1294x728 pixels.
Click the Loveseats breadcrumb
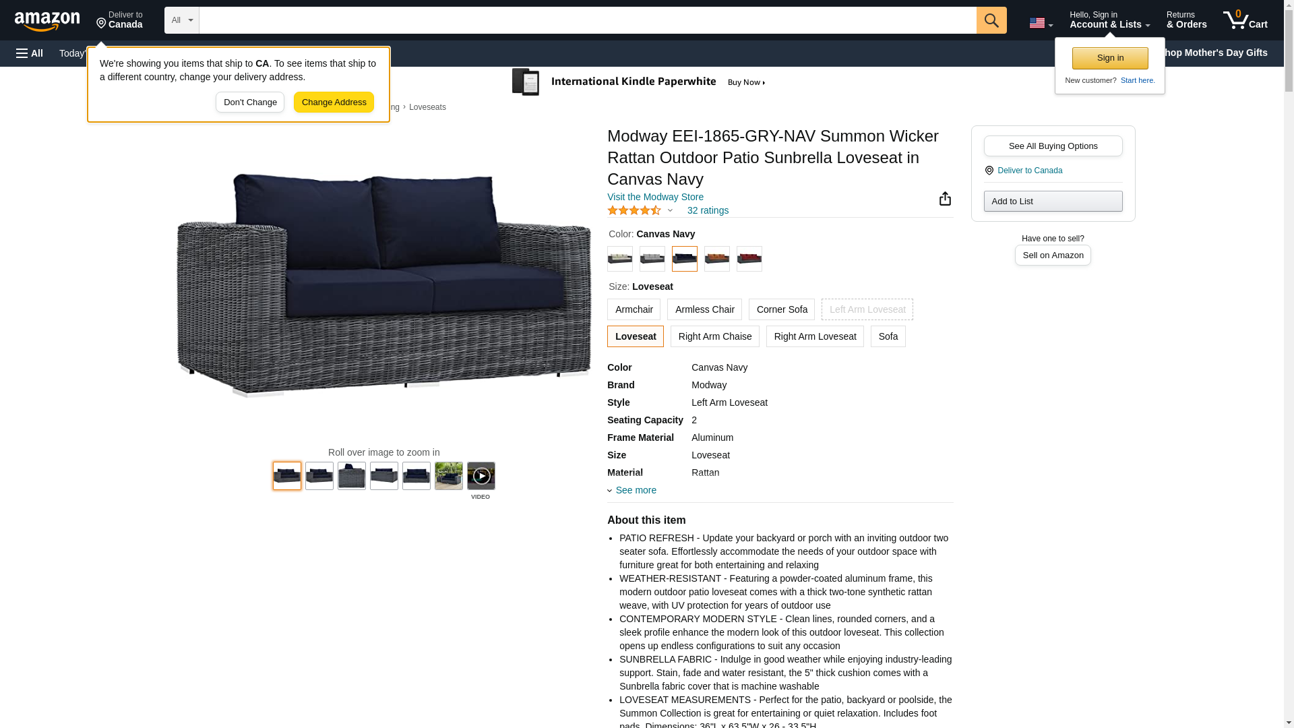[x=427, y=107]
